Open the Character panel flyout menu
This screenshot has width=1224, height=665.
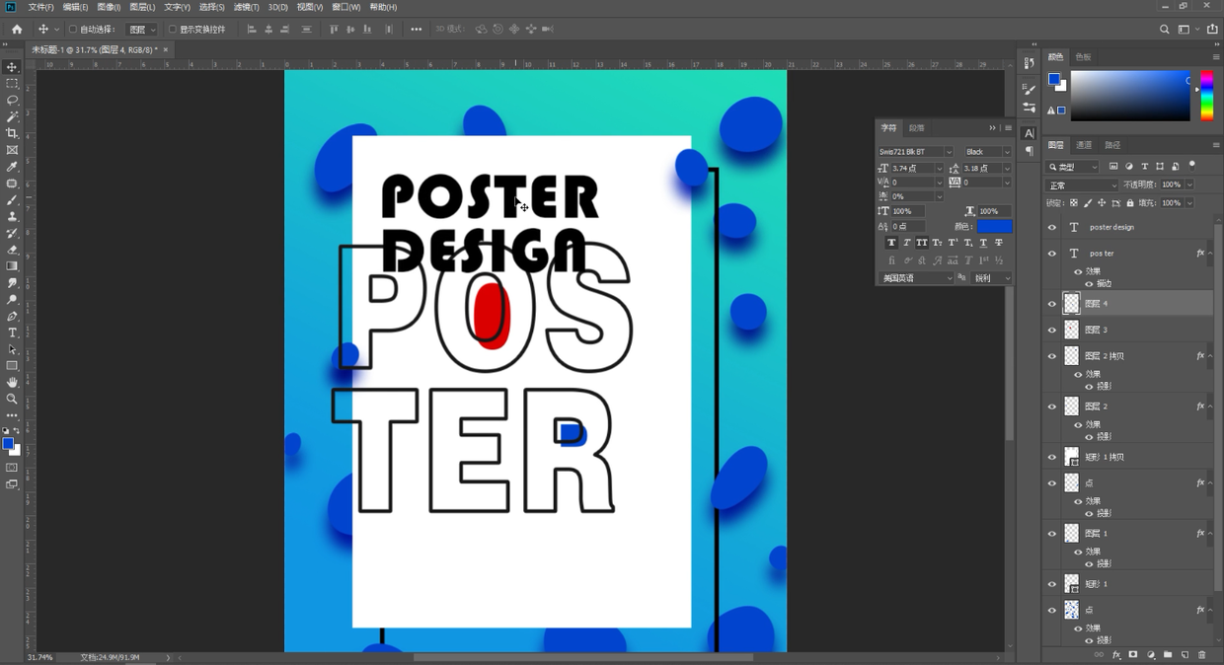1008,128
